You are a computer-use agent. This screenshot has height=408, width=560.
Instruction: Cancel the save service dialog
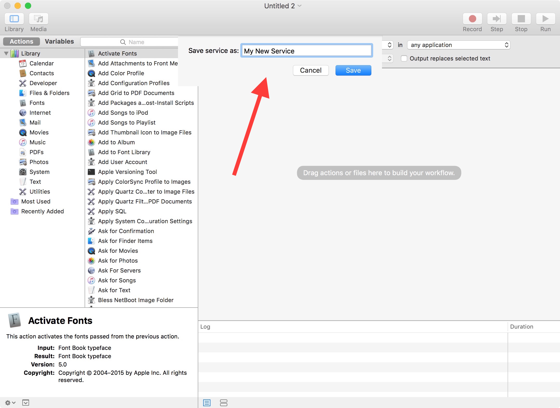(311, 70)
